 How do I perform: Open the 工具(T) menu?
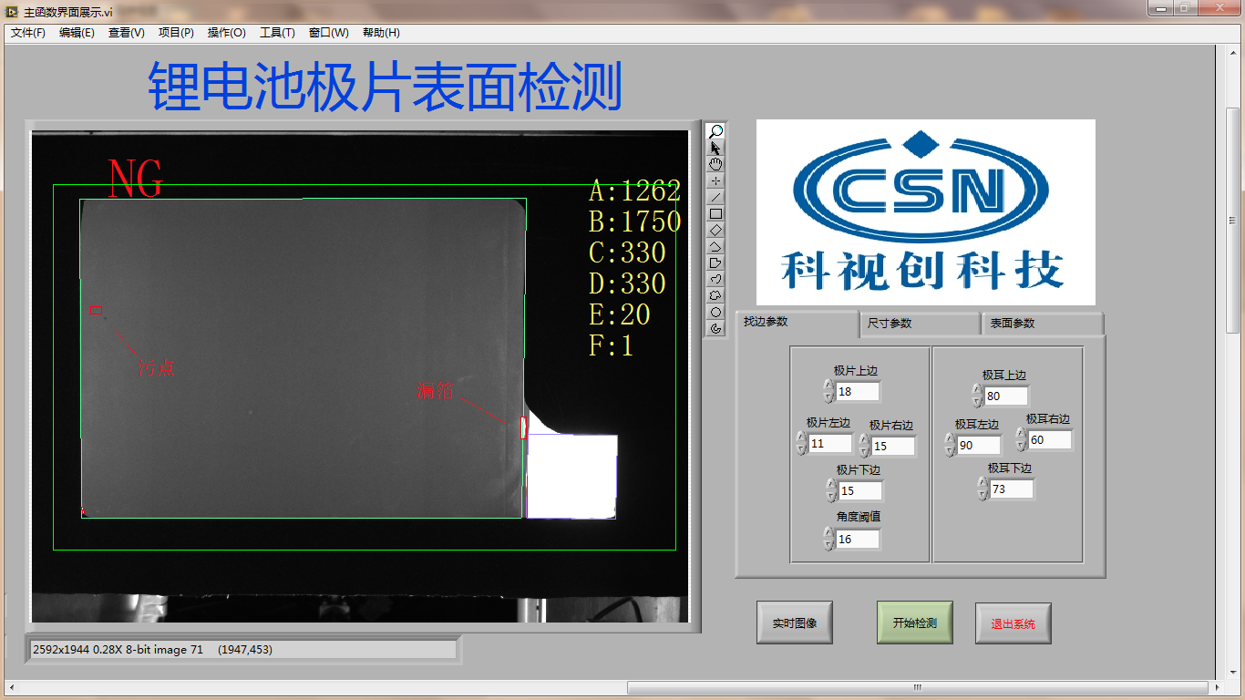tap(278, 32)
